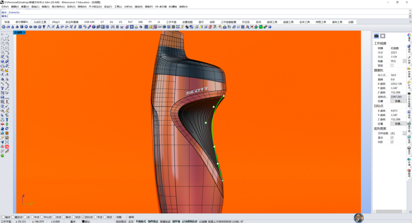Open the 面板(P) menu
Screen dimensions: 412x223
tap(149, 6)
